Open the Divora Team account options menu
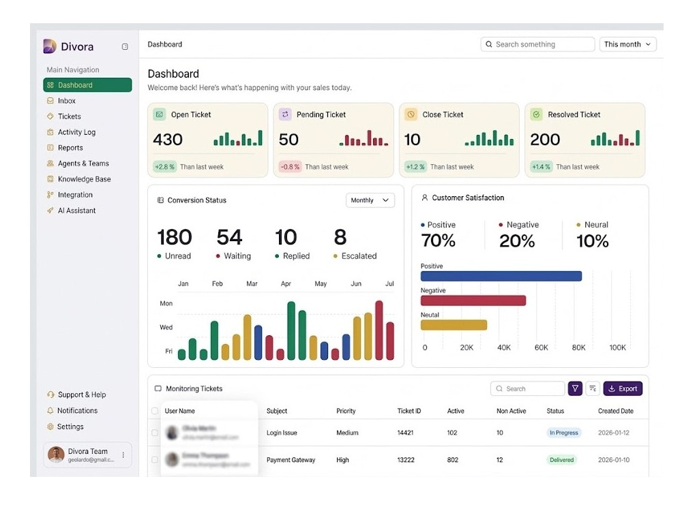This screenshot has width=682, height=511. [123, 455]
